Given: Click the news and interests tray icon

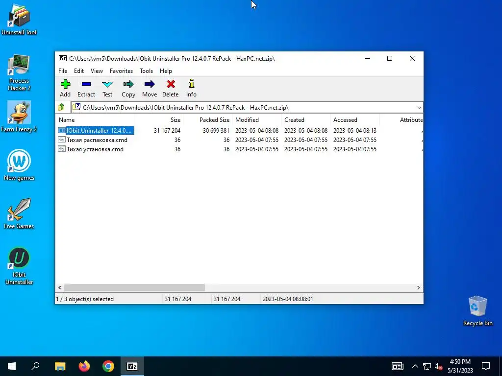Looking at the screenshot, I should click(x=397, y=366).
